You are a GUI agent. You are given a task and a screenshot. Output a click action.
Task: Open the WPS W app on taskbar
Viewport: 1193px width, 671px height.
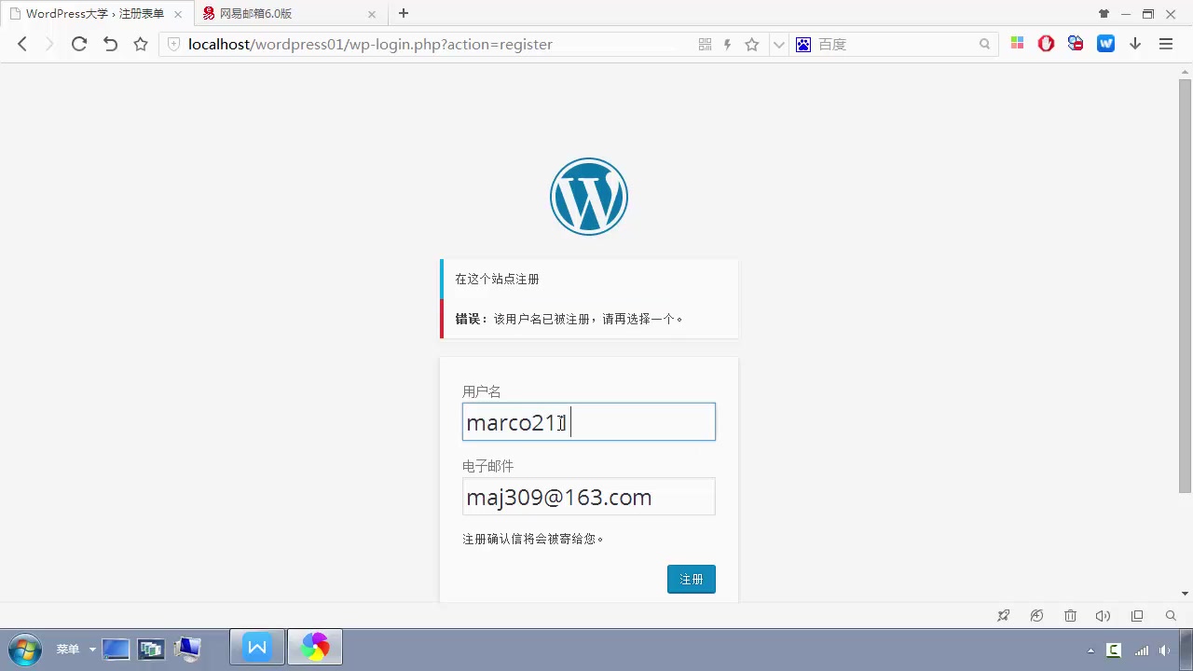tap(257, 648)
